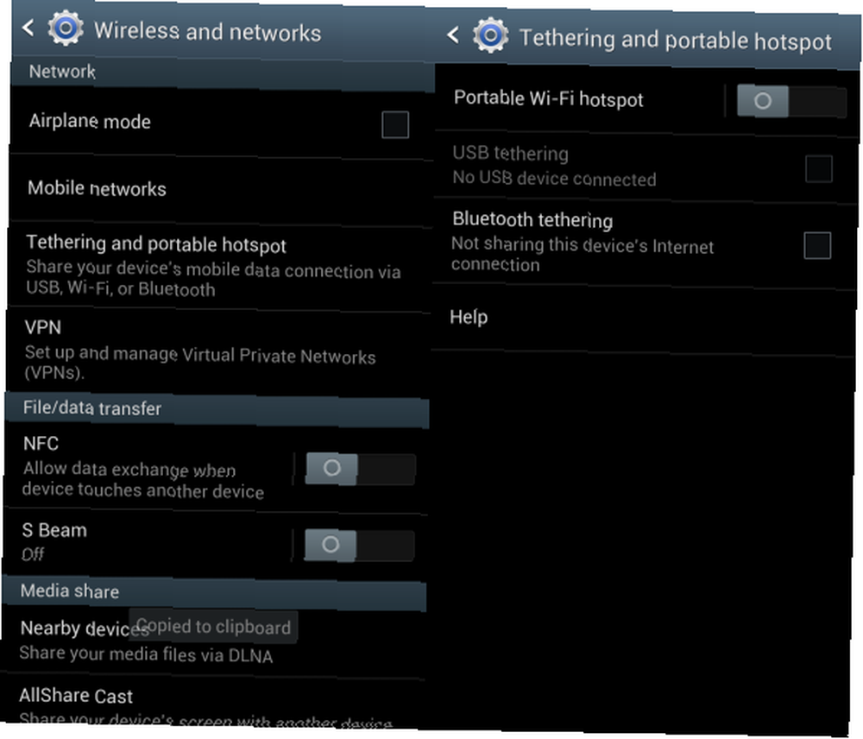Image resolution: width=863 pixels, height=739 pixels.
Task: Open Nearby devices DLNA sharing
Action: (x=213, y=642)
